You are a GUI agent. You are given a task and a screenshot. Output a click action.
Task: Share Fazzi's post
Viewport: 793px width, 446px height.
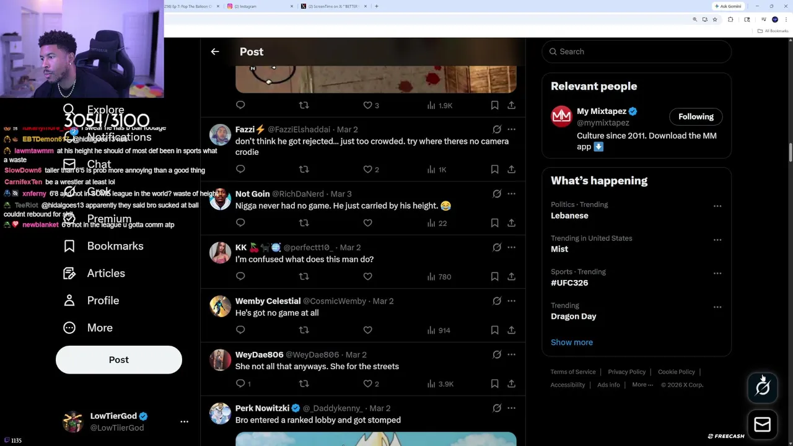[511, 169]
